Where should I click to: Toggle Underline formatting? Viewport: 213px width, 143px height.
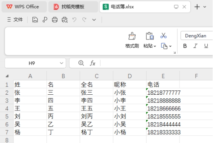point(206,46)
